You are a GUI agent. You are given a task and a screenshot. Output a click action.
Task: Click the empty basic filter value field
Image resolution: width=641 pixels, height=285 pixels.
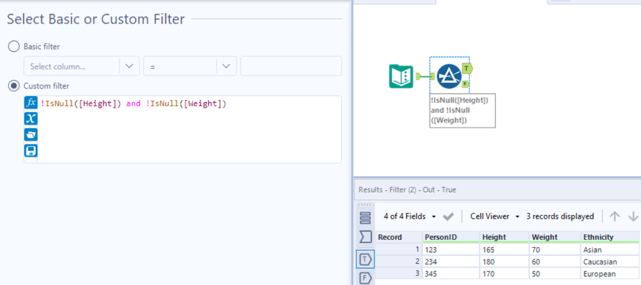(x=291, y=66)
